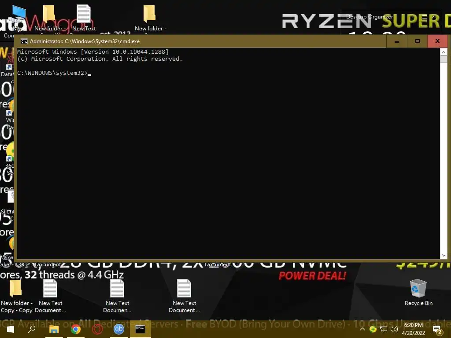Launch Google Chrome from taskbar
The height and width of the screenshot is (338, 451).
click(x=76, y=329)
